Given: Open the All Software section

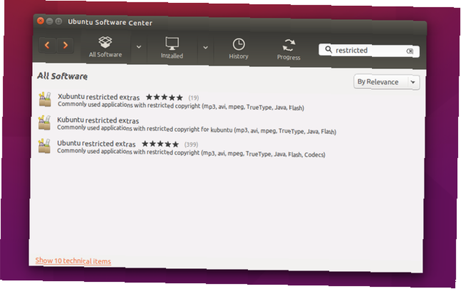Looking at the screenshot, I should [x=105, y=47].
